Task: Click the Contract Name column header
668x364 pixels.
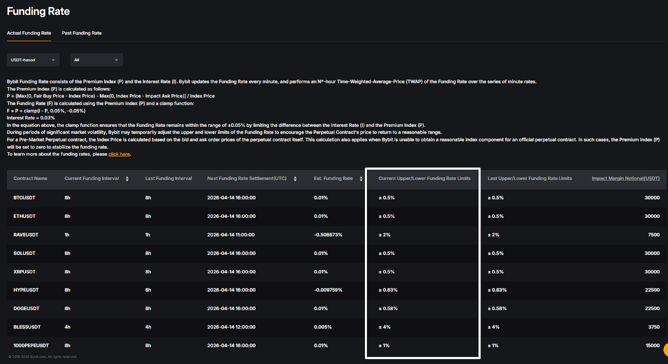Action: [x=30, y=178]
